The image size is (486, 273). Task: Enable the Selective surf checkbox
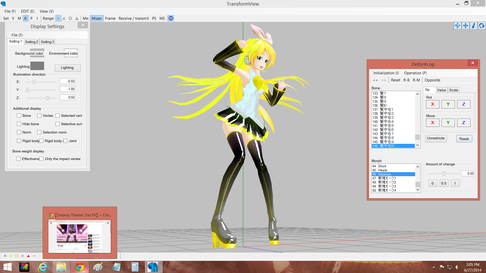click(57, 124)
